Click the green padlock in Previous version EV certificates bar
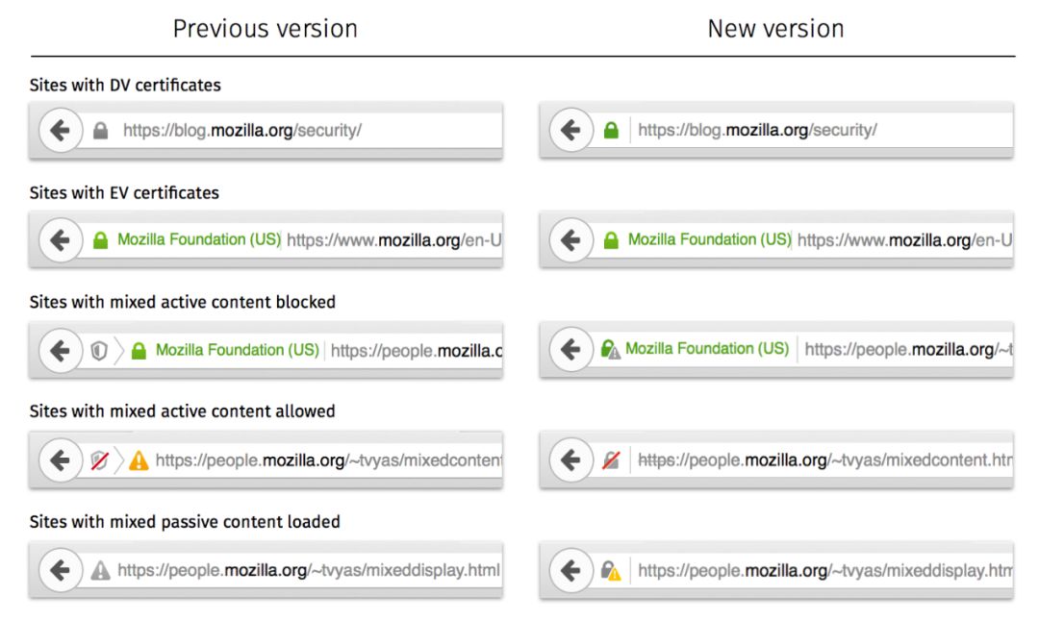 (100, 241)
